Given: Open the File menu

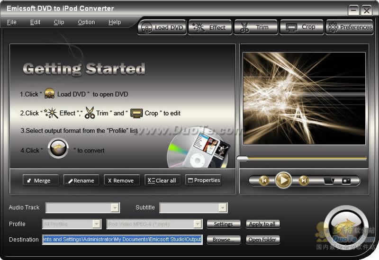Looking at the screenshot, I should (11, 22).
